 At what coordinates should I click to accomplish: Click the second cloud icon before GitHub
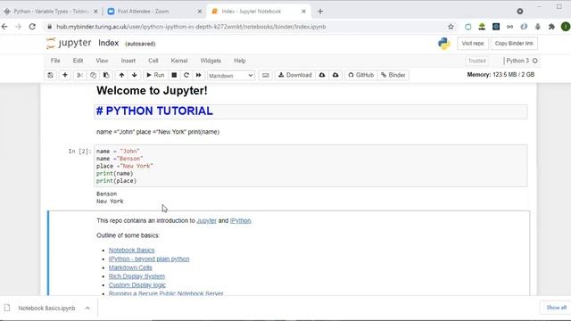coord(335,75)
